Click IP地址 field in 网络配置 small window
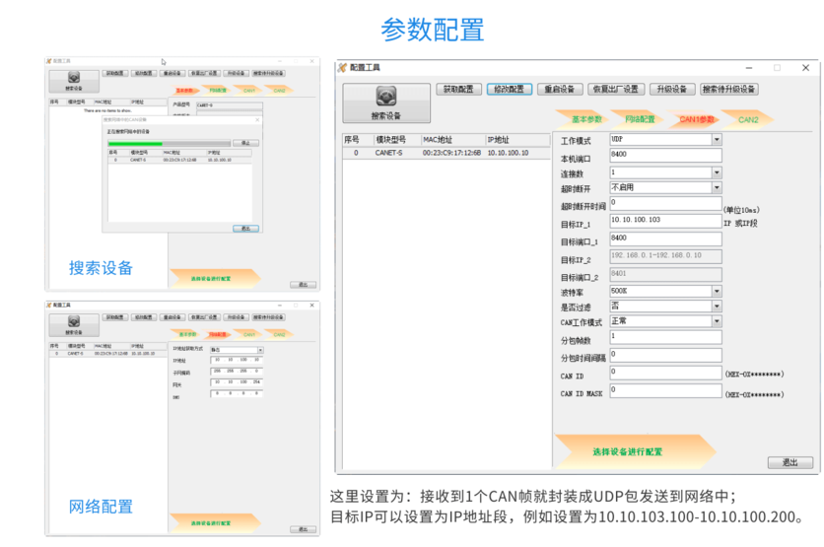The width and height of the screenshot is (824, 547). tap(237, 360)
